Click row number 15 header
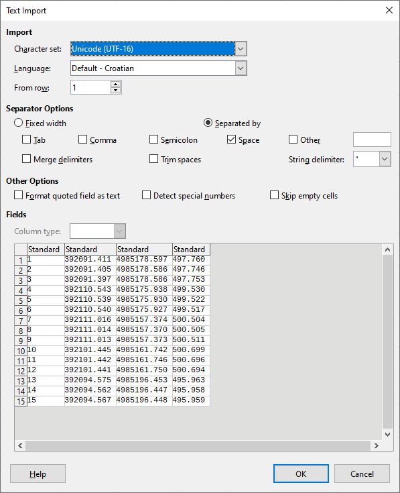 21,401
